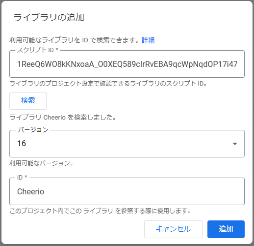Click into the スクリプト ID text field
Image resolution: width=254 pixels, height=246 pixels.
[x=127, y=64]
